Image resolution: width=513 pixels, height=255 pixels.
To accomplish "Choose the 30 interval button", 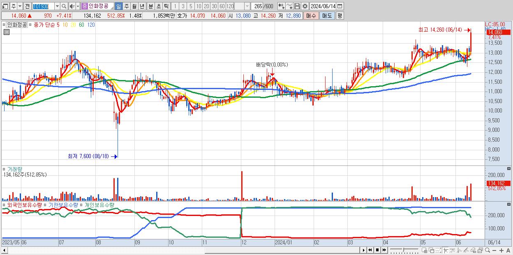I will pyautogui.click(x=214, y=6).
